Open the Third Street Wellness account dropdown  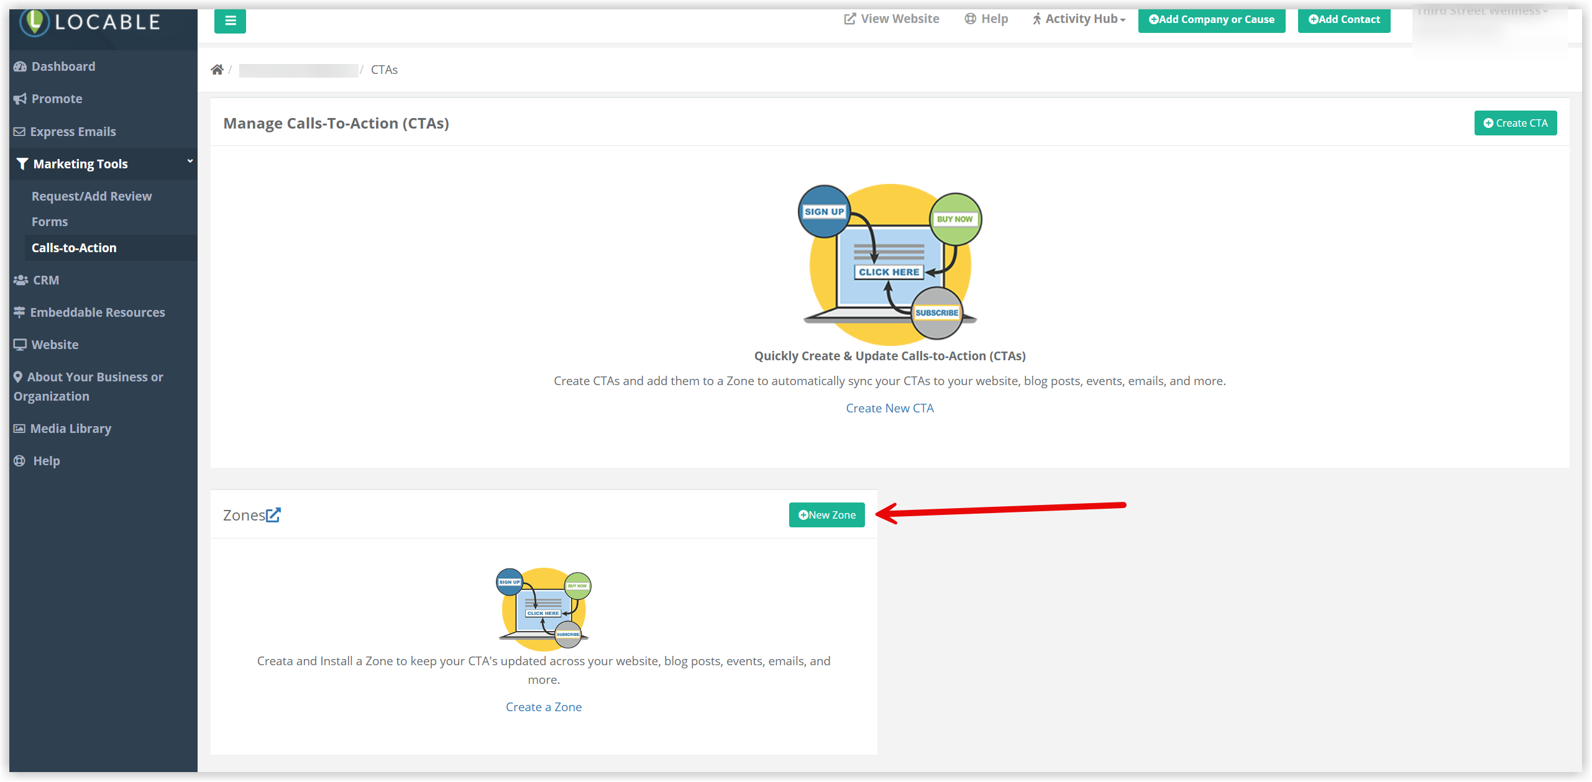(1482, 11)
